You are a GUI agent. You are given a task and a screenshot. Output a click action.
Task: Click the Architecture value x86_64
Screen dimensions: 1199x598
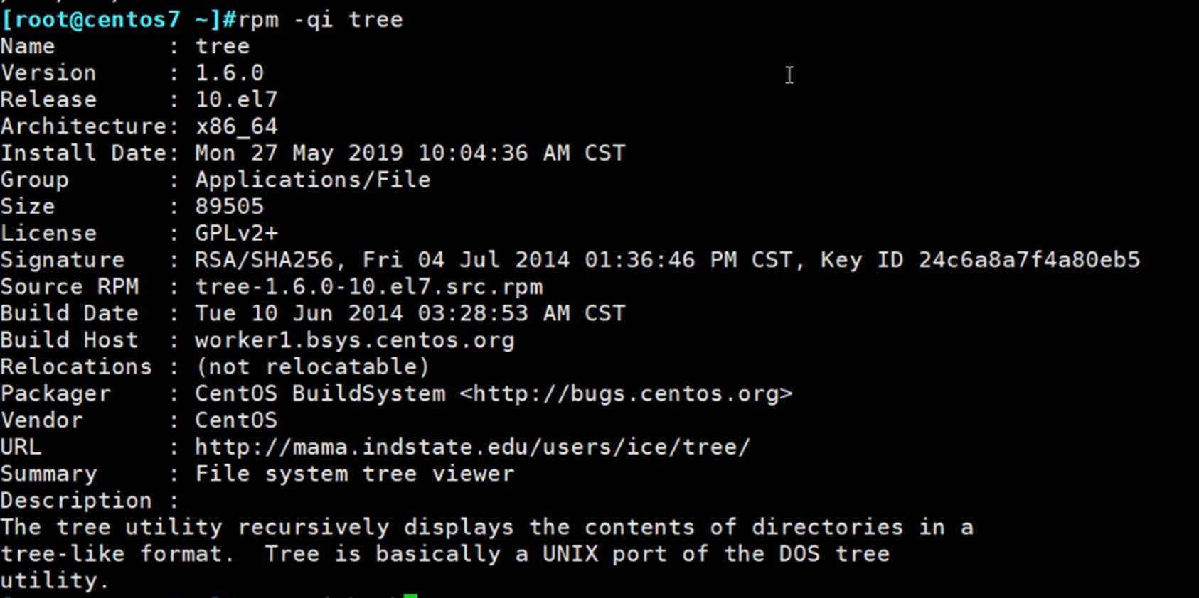pyautogui.click(x=236, y=126)
